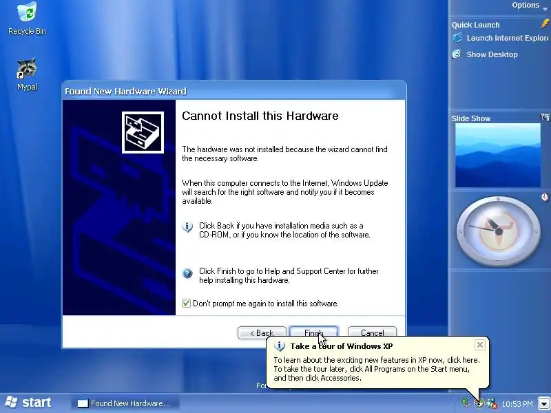
Task: Click the hardware wizard card image
Action: click(143, 132)
